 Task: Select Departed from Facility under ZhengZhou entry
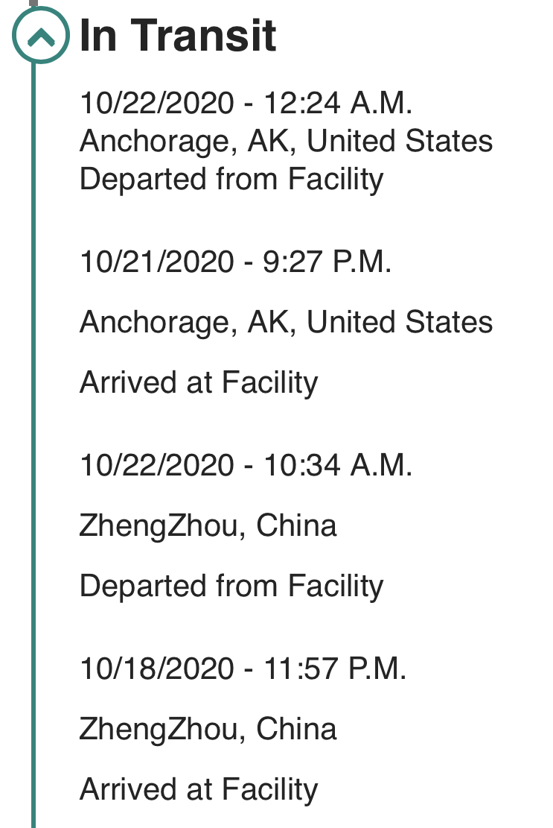tap(231, 586)
